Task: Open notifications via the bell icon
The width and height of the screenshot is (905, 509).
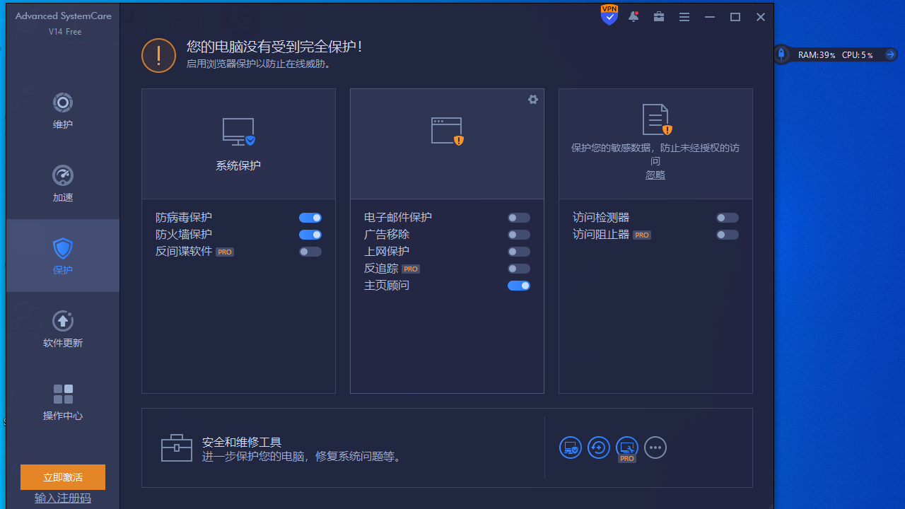Action: tap(633, 16)
